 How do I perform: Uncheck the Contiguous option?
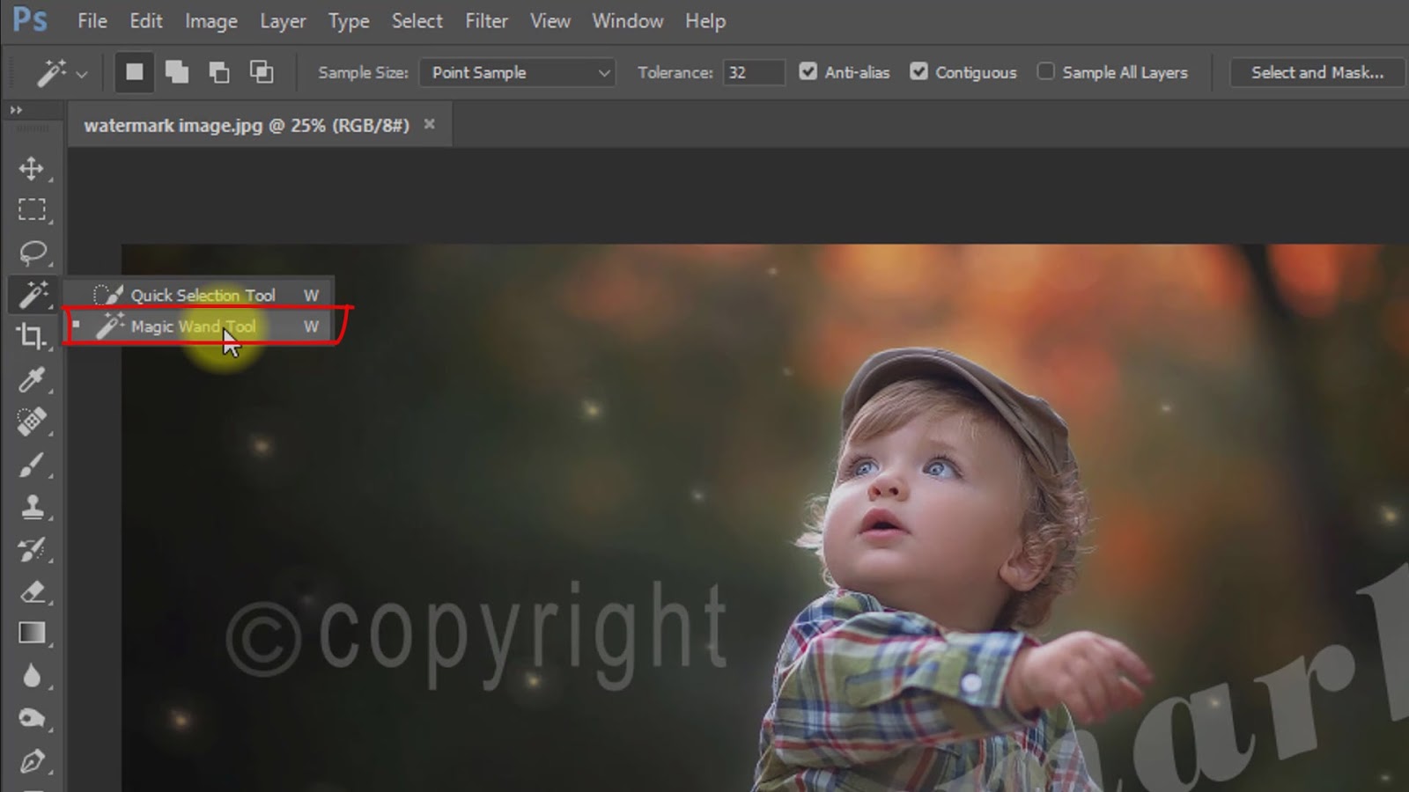pyautogui.click(x=921, y=72)
